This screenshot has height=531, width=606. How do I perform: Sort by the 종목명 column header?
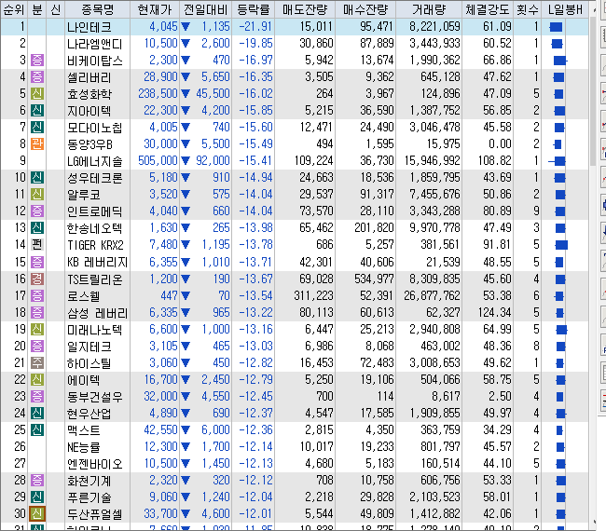97,9
